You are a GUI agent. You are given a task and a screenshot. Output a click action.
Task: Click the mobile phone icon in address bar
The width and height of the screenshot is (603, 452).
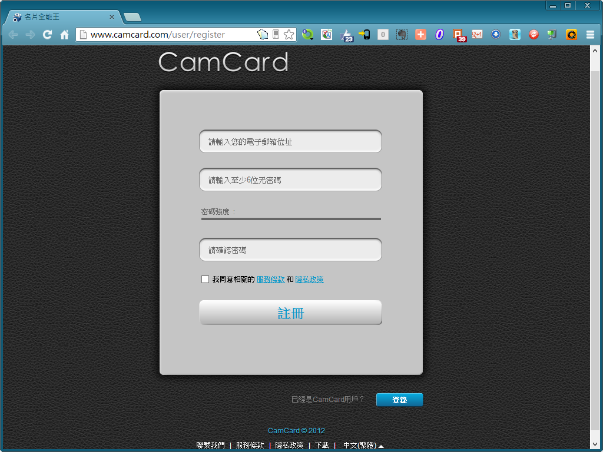pos(276,34)
